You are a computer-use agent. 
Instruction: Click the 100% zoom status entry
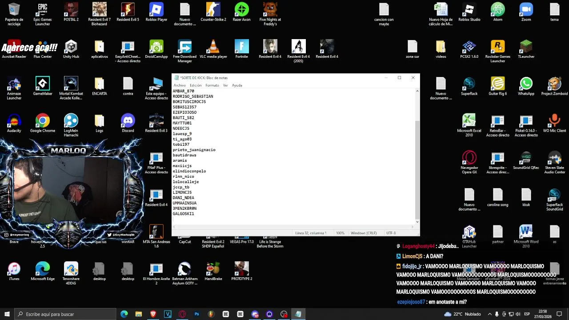click(x=340, y=233)
